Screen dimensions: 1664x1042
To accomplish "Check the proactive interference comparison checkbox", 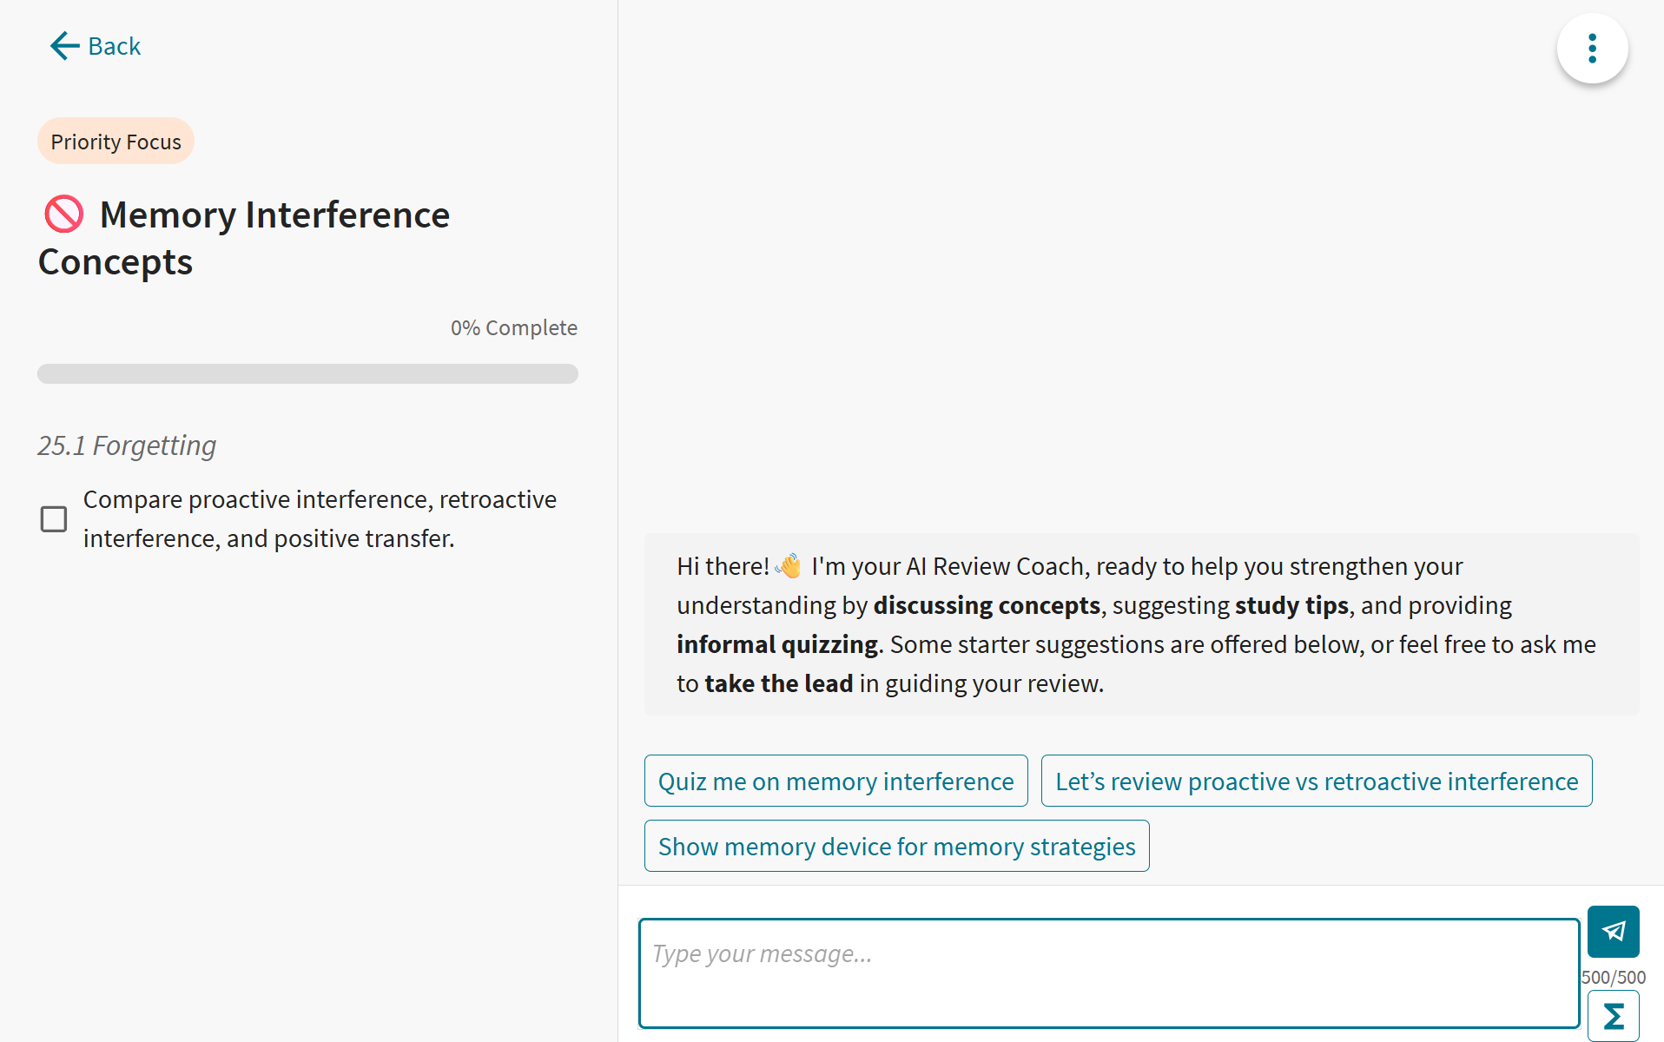I will [x=53, y=518].
